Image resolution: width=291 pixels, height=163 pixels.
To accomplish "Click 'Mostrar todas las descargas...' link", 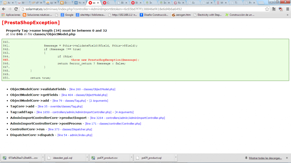I will [x=265, y=158].
